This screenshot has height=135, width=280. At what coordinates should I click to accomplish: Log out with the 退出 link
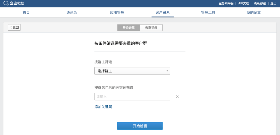tap(273, 3)
